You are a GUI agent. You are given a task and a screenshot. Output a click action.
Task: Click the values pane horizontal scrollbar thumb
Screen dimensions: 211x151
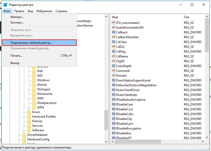pyautogui.click(x=138, y=141)
